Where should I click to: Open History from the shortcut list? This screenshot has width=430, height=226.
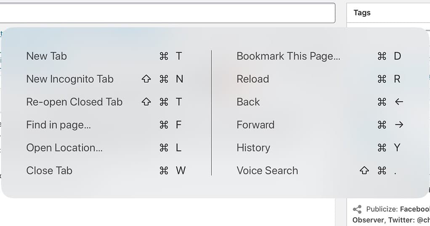(253, 148)
